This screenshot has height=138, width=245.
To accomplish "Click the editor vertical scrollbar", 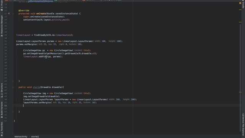I will [x=240, y=78].
